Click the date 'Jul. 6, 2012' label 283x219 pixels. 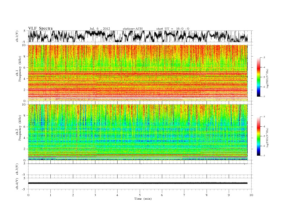100,29
